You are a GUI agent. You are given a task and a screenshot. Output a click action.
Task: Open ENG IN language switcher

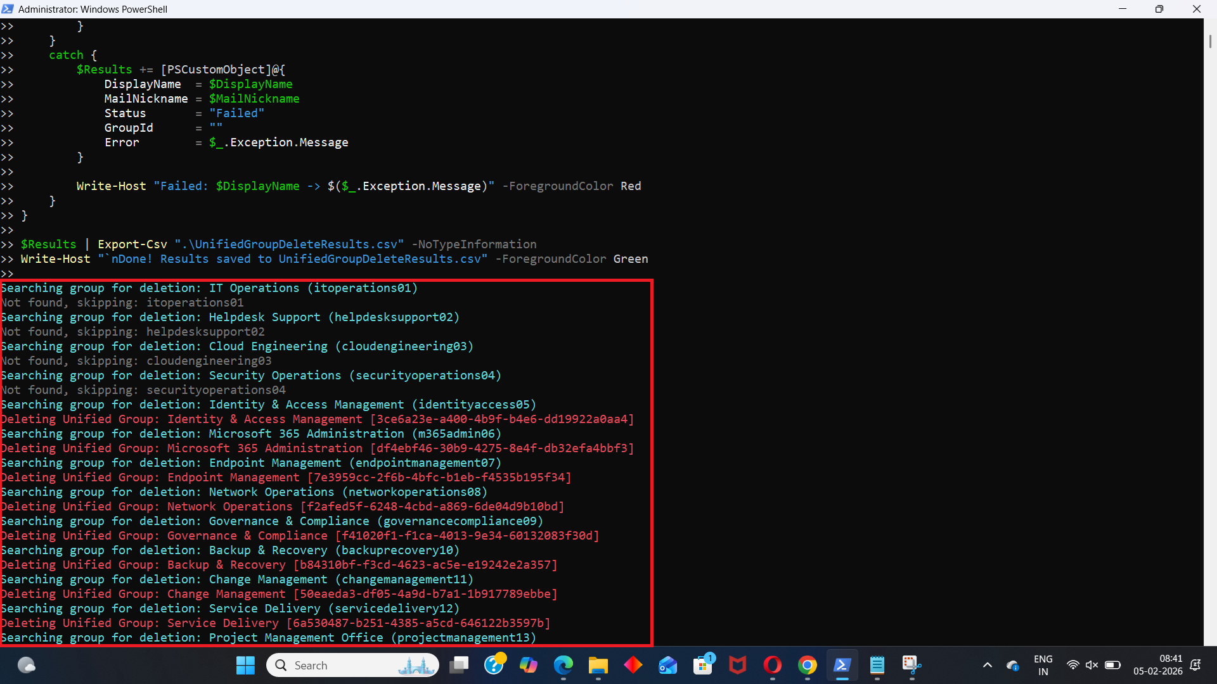click(x=1043, y=665)
